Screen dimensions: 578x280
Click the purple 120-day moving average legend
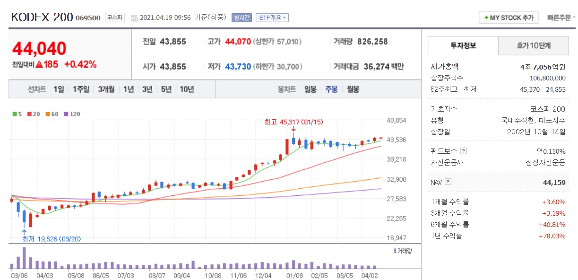tap(72, 114)
